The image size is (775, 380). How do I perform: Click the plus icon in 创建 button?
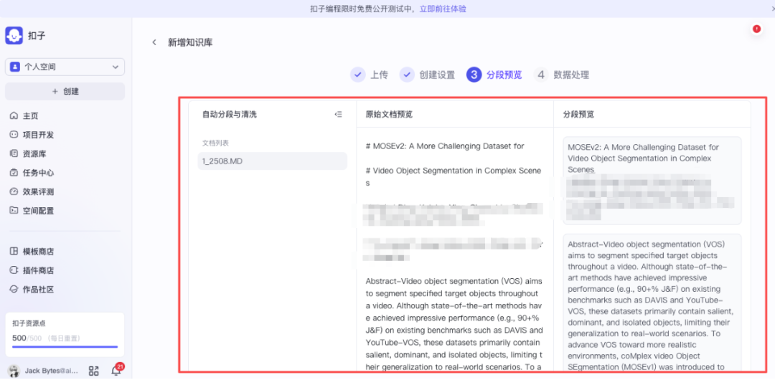pos(55,92)
